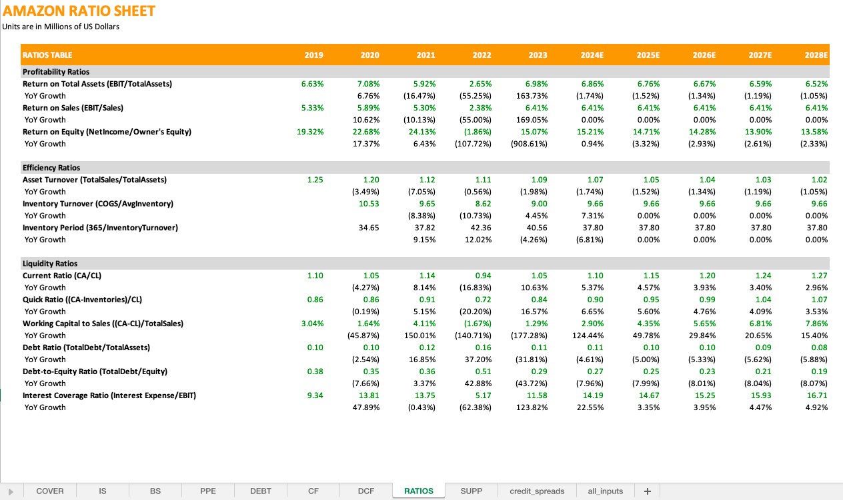Click the Inventory Turnover row label

(x=98, y=204)
